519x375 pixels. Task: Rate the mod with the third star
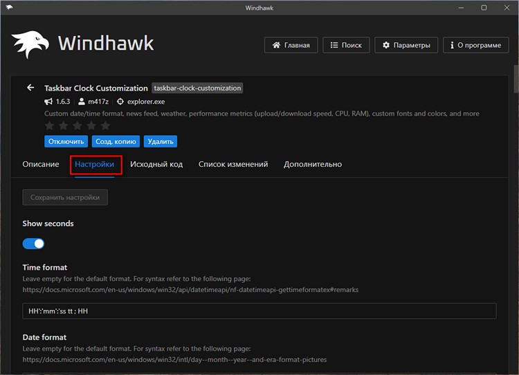[78, 126]
